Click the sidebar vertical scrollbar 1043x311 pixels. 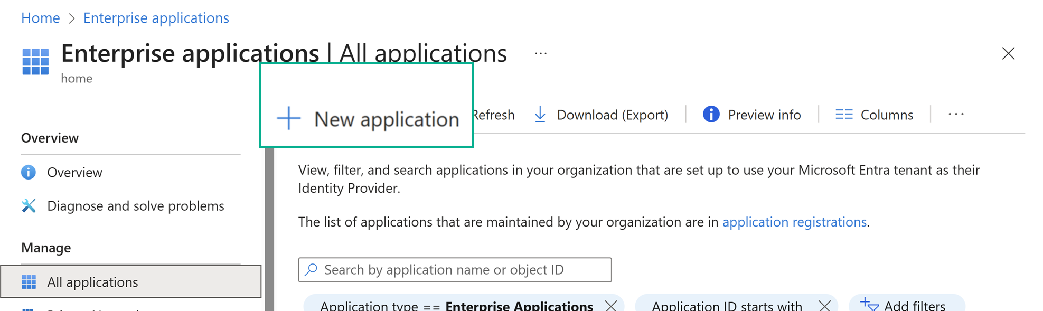(269, 229)
